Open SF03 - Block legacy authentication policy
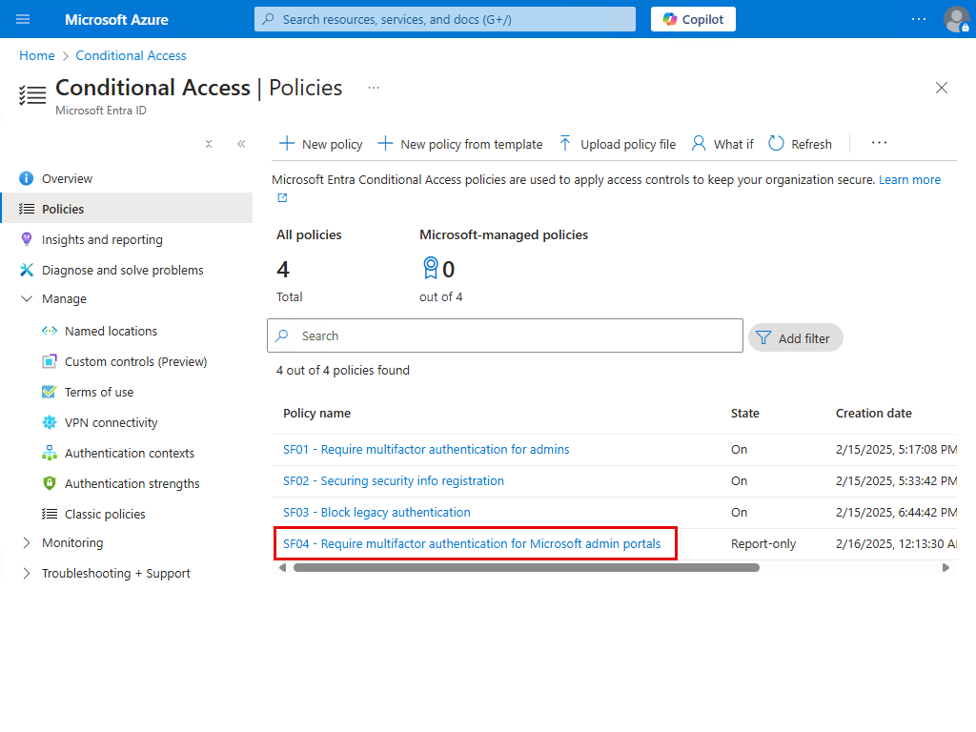 tap(376, 512)
